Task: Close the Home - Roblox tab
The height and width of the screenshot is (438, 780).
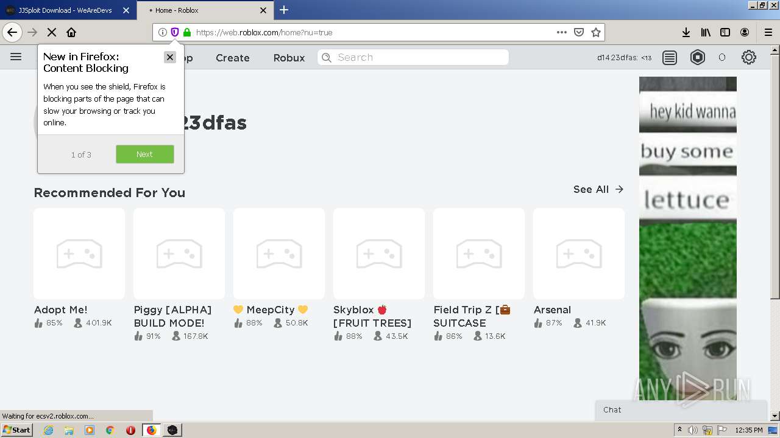Action: point(263,10)
